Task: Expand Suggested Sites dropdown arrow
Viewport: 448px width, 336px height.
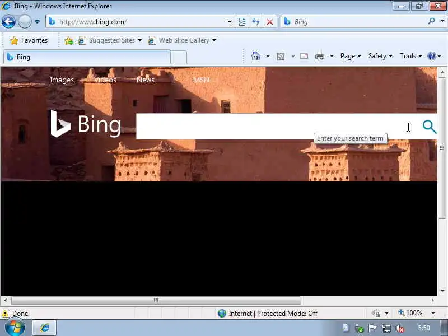Action: coord(139,40)
